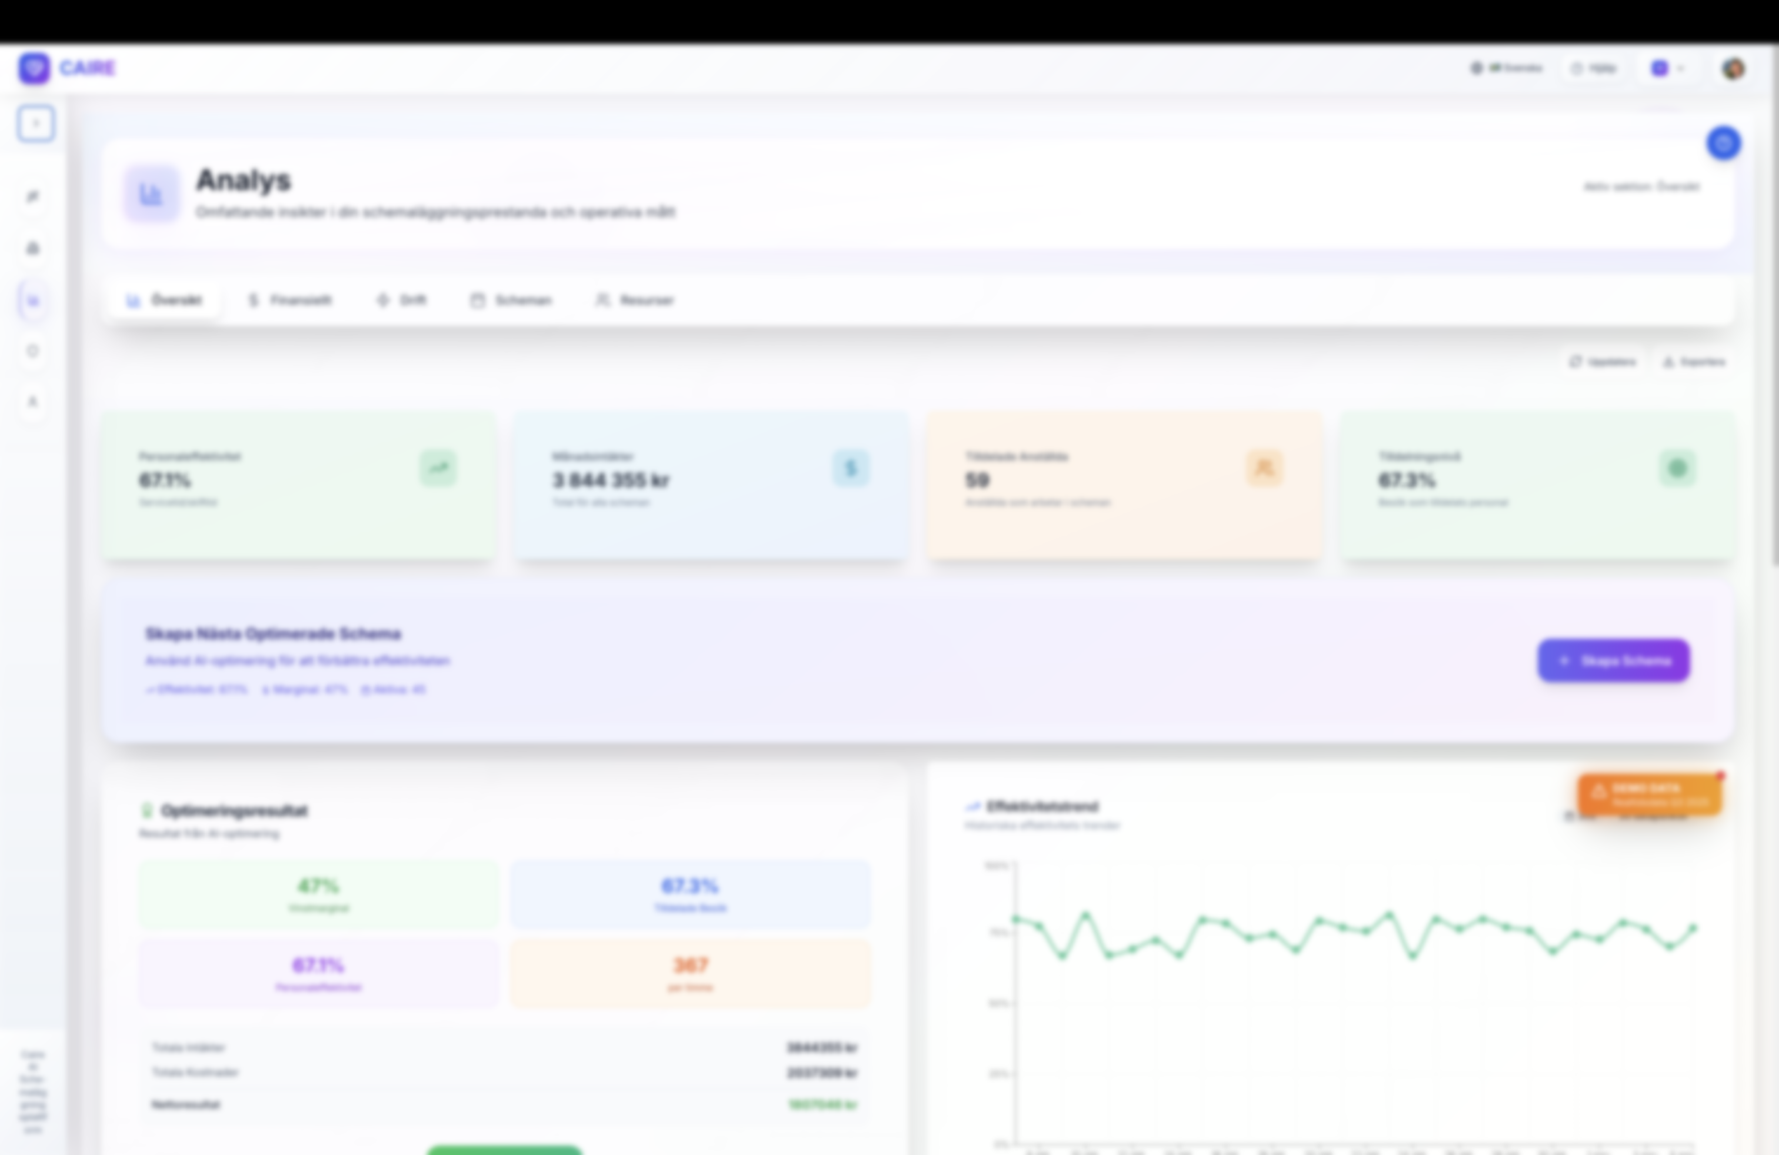1779x1155 pixels.
Task: Click the CAIRE logo icon top left
Action: 34,67
